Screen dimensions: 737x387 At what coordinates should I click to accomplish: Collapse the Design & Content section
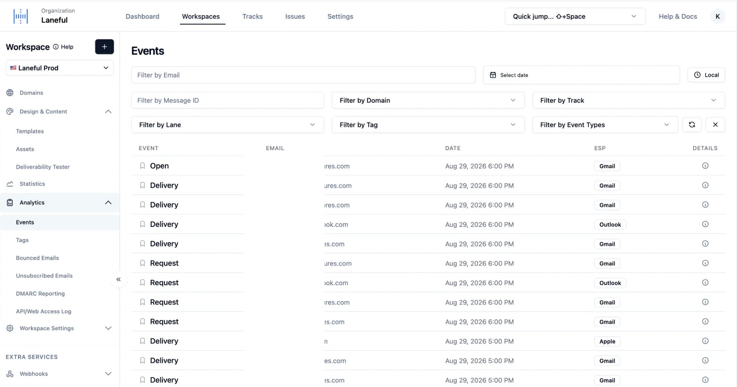(x=108, y=111)
